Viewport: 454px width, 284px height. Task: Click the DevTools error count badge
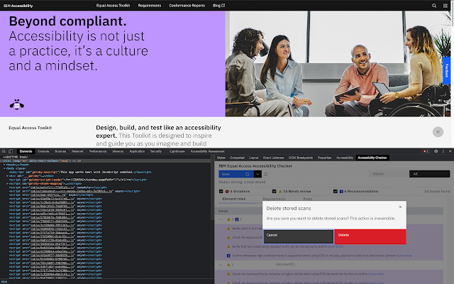tap(426, 151)
